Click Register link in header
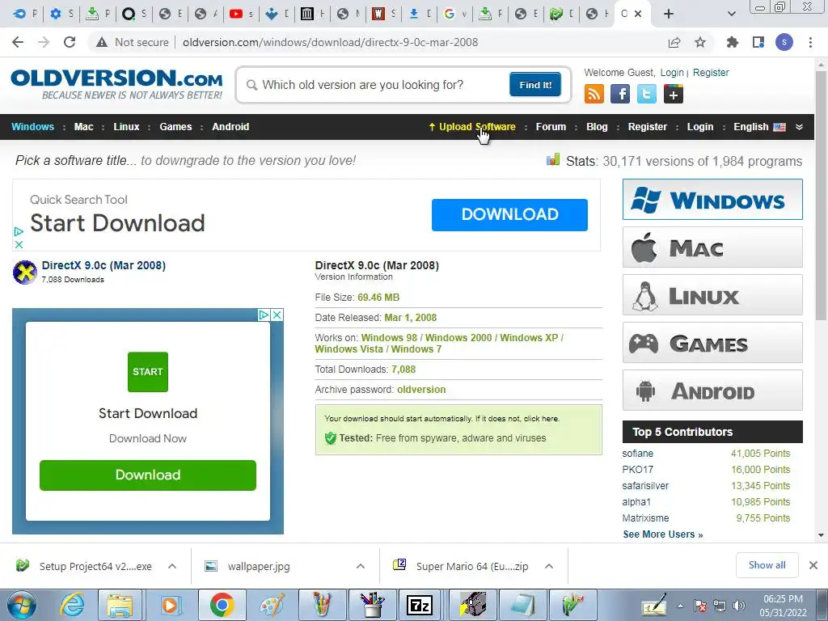The width and height of the screenshot is (828, 621). pyautogui.click(x=711, y=72)
